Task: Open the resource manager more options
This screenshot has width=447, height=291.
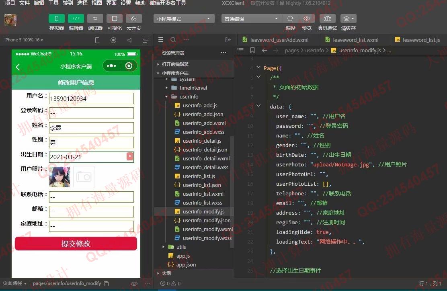Action: pyautogui.click(x=223, y=53)
